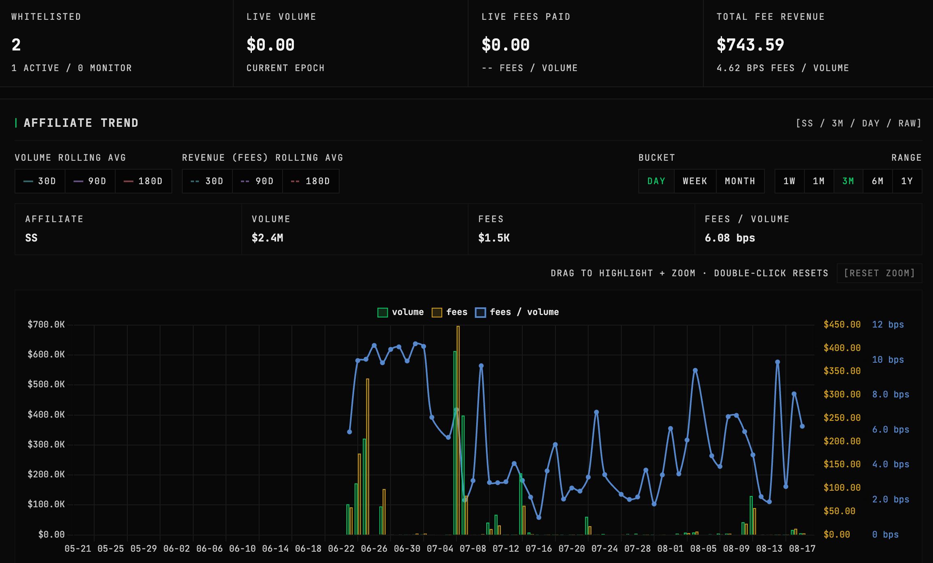Click the 07-08 x-axis date label
933x563 pixels.
pyautogui.click(x=473, y=548)
